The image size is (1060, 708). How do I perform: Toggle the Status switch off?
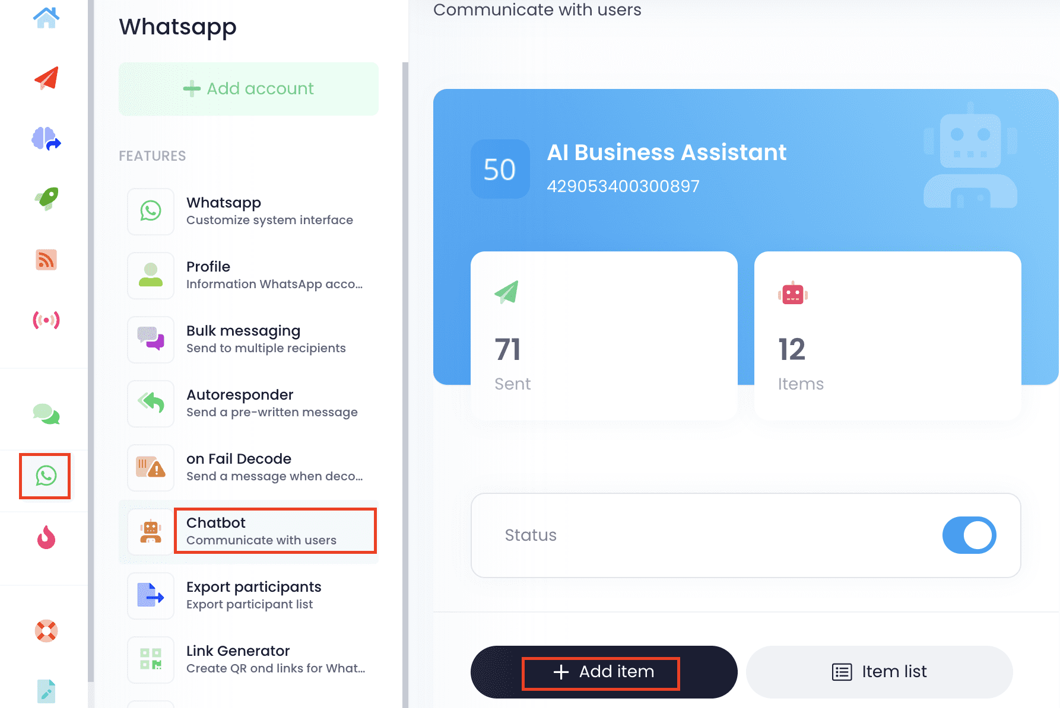[x=969, y=535]
